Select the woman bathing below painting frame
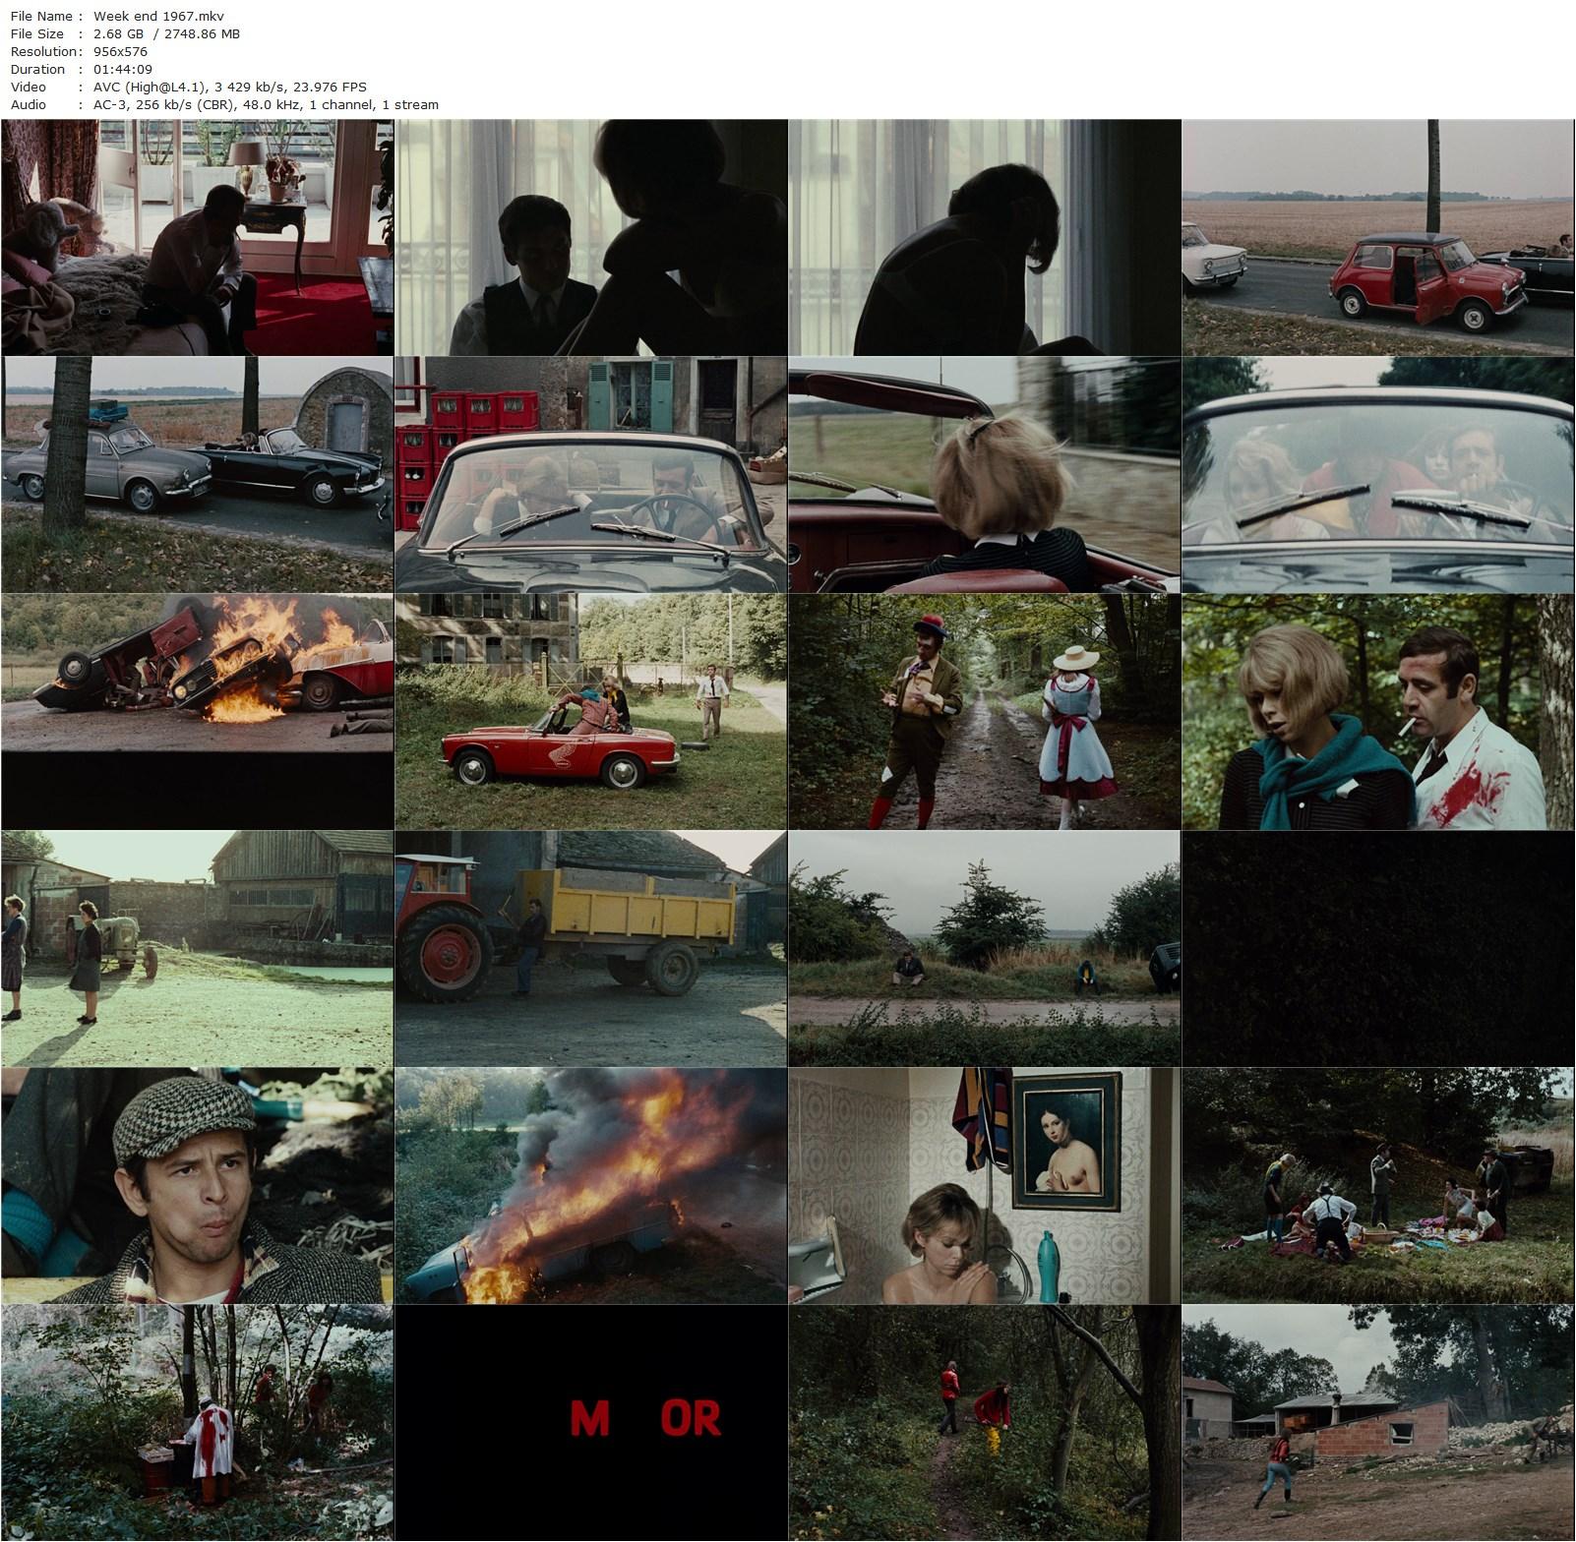The height and width of the screenshot is (1542, 1576). pyautogui.click(x=984, y=1186)
